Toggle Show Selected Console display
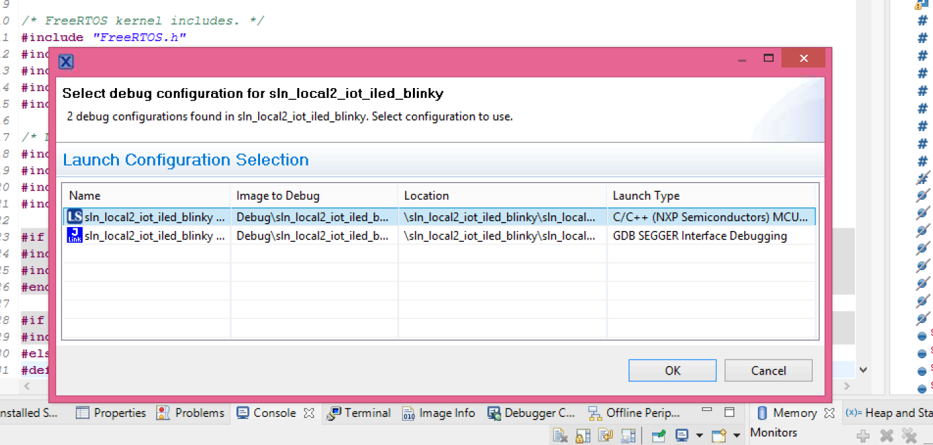This screenshot has height=445, width=933. pos(681,436)
